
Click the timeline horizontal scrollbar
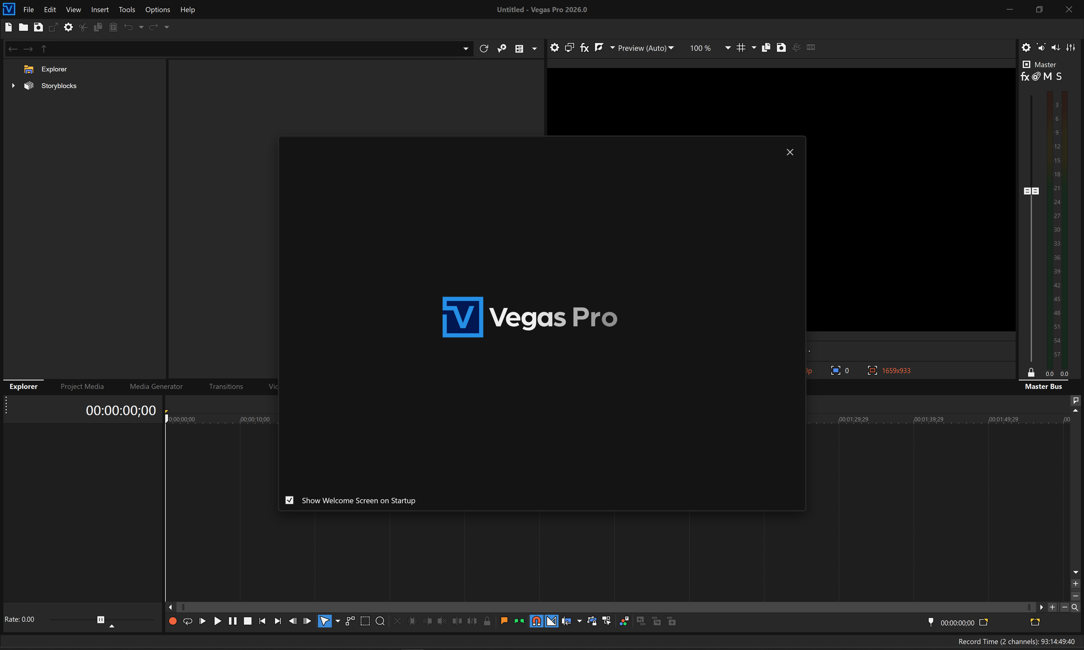pyautogui.click(x=606, y=607)
